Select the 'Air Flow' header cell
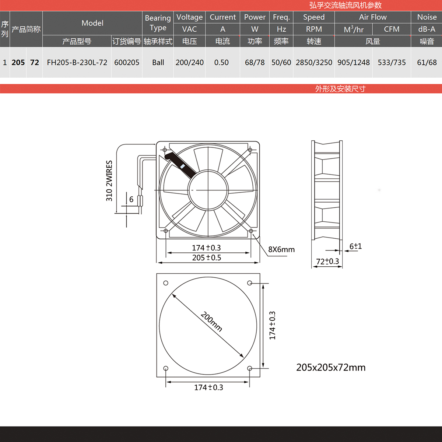 point(373,17)
